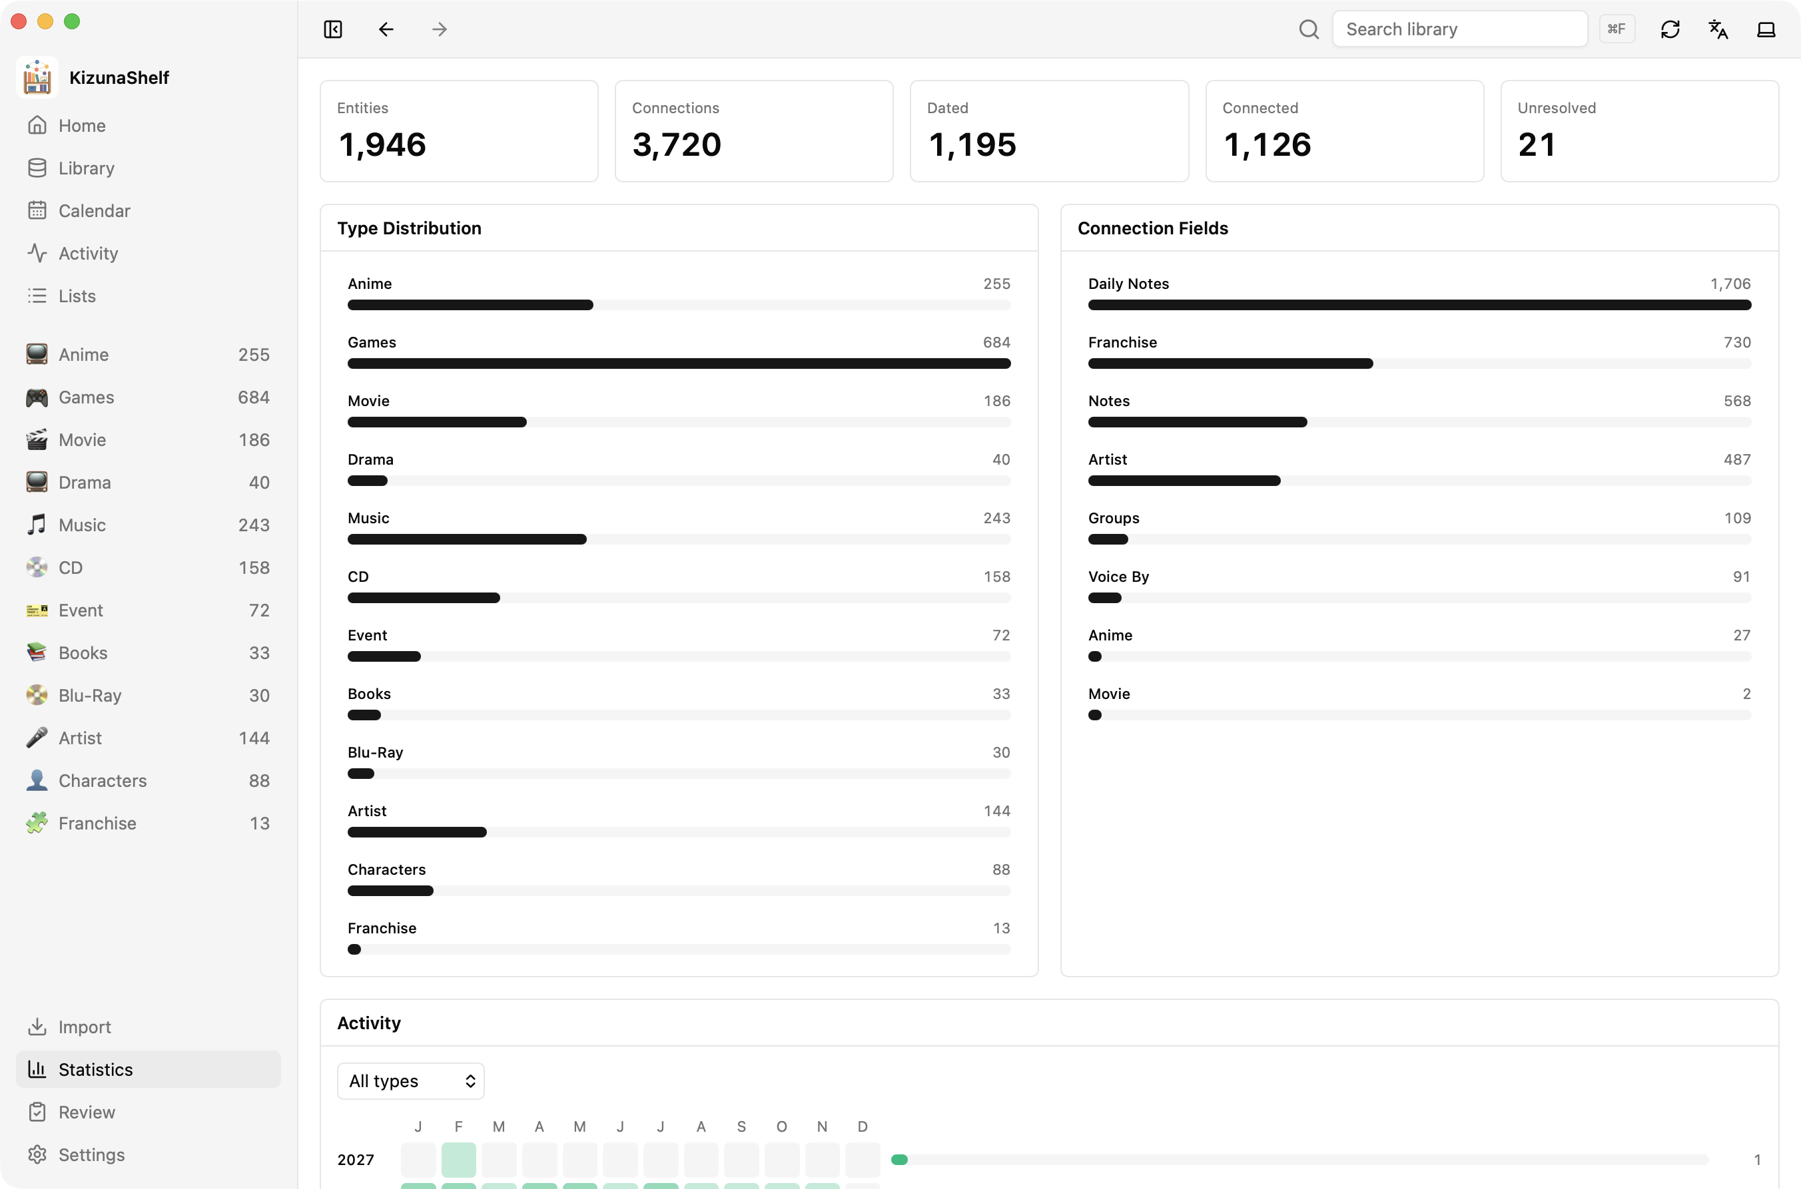Click the Daily Notes connection bar
The height and width of the screenshot is (1189, 1801).
pos(1419,305)
